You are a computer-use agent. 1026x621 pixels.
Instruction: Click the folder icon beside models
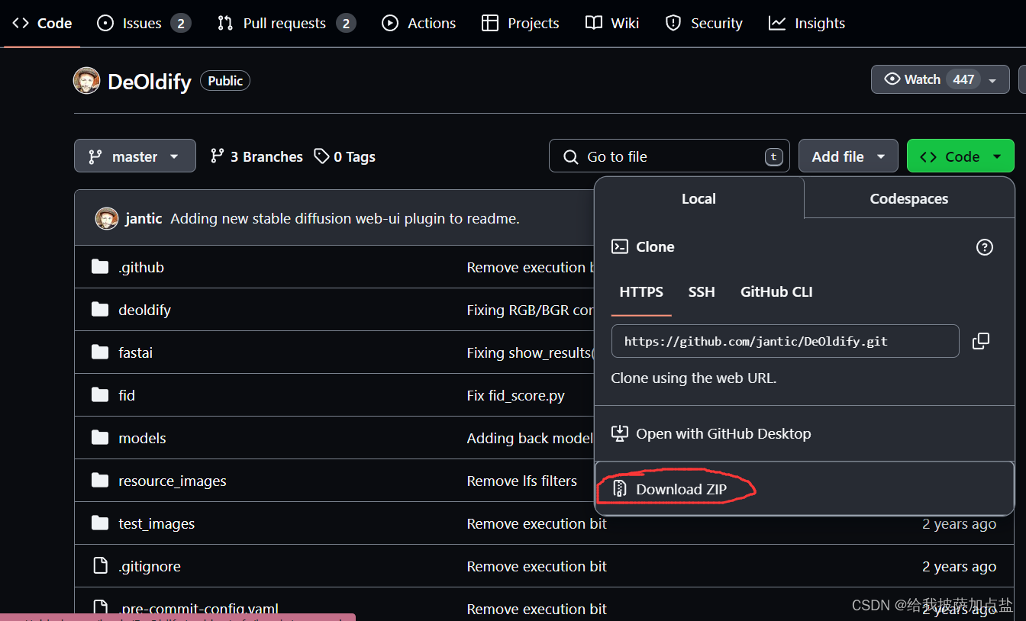[x=100, y=438]
